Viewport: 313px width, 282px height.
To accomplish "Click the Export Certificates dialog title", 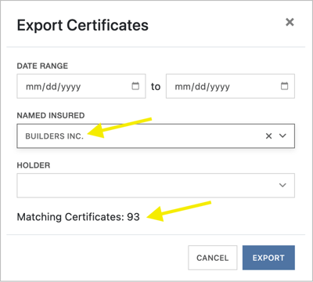I will pyautogui.click(x=83, y=26).
